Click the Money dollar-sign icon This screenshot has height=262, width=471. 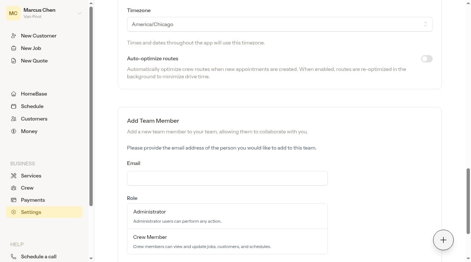(x=14, y=131)
